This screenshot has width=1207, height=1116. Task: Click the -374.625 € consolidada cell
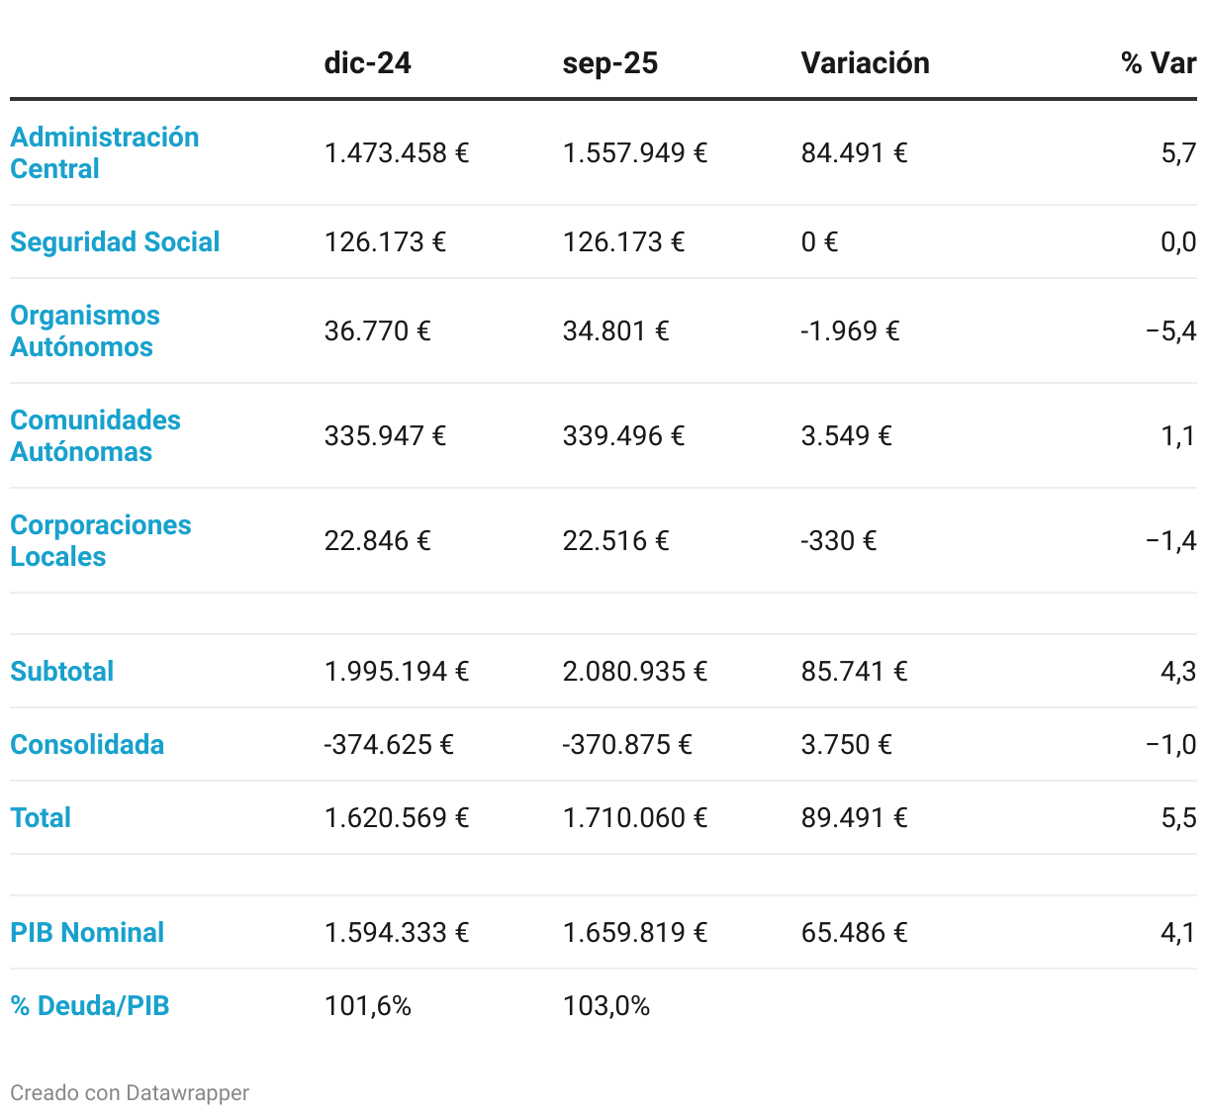point(389,744)
